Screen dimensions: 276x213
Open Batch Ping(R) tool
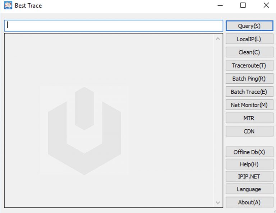pyautogui.click(x=249, y=79)
